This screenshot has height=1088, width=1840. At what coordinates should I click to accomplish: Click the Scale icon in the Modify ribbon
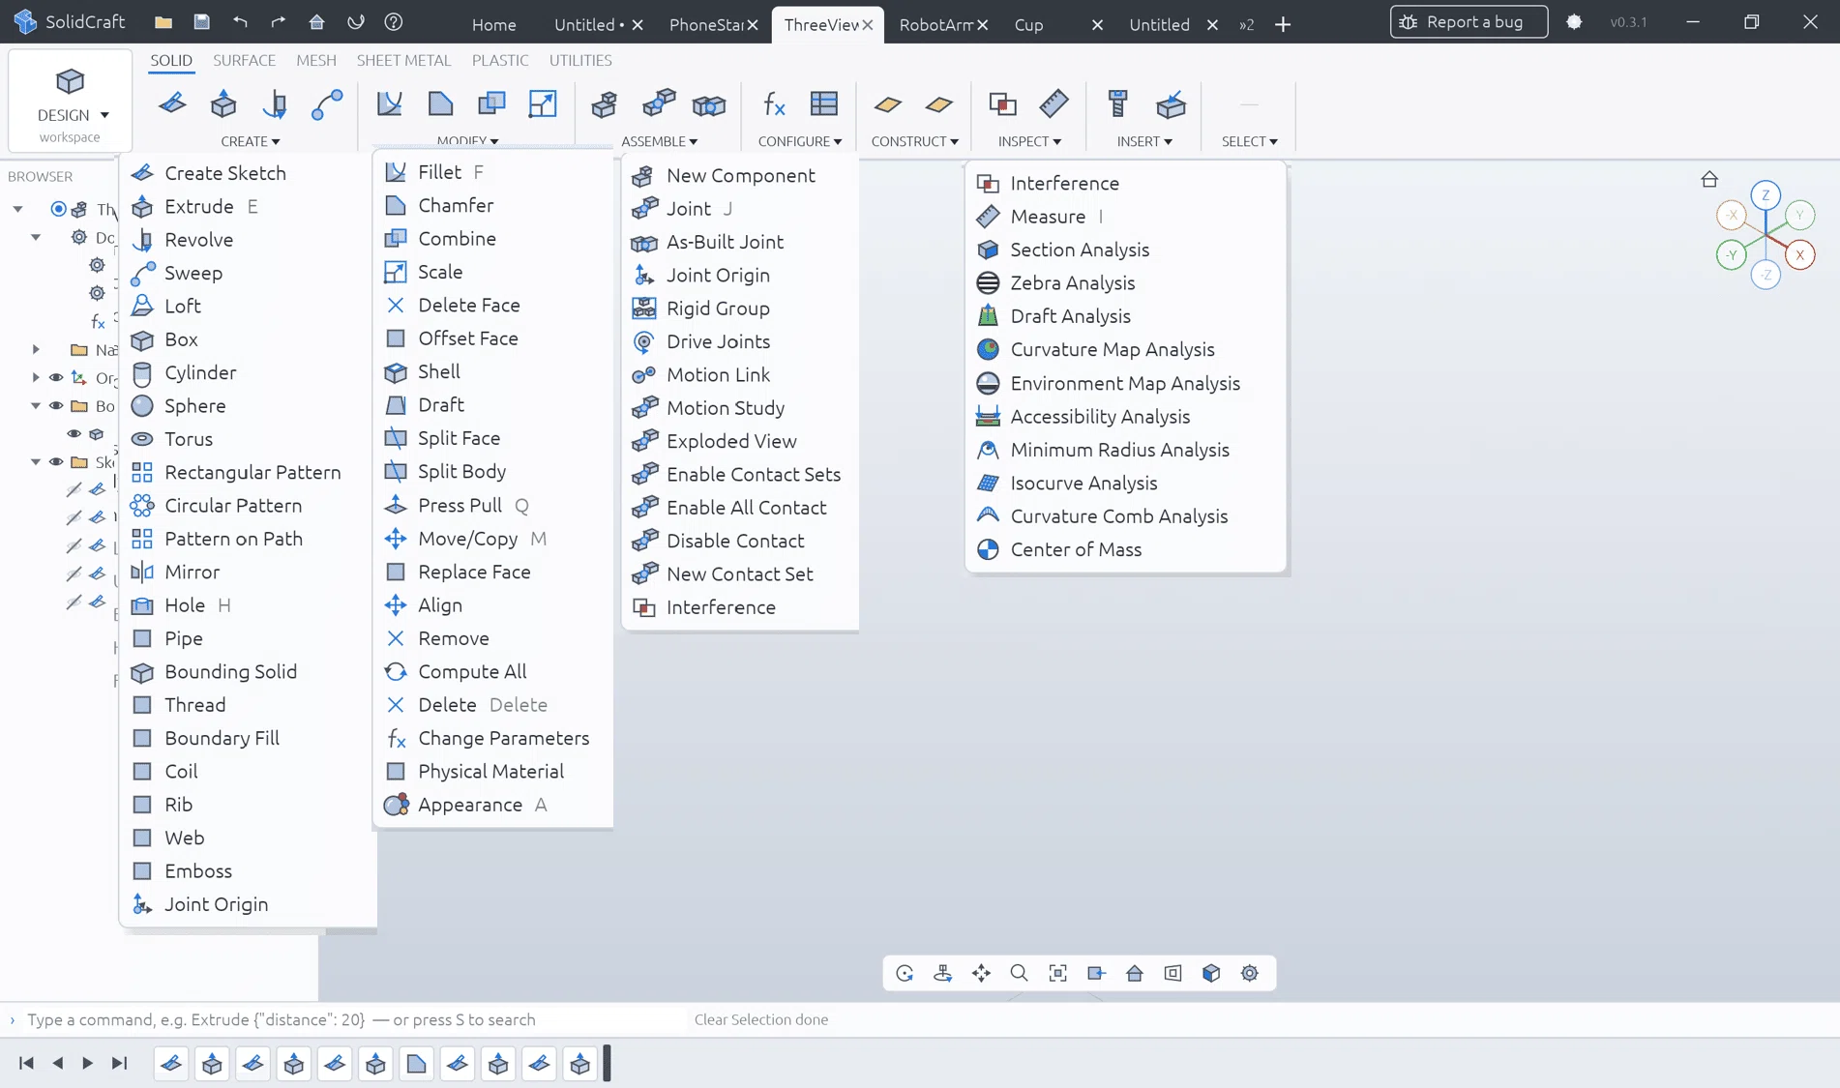tap(543, 103)
